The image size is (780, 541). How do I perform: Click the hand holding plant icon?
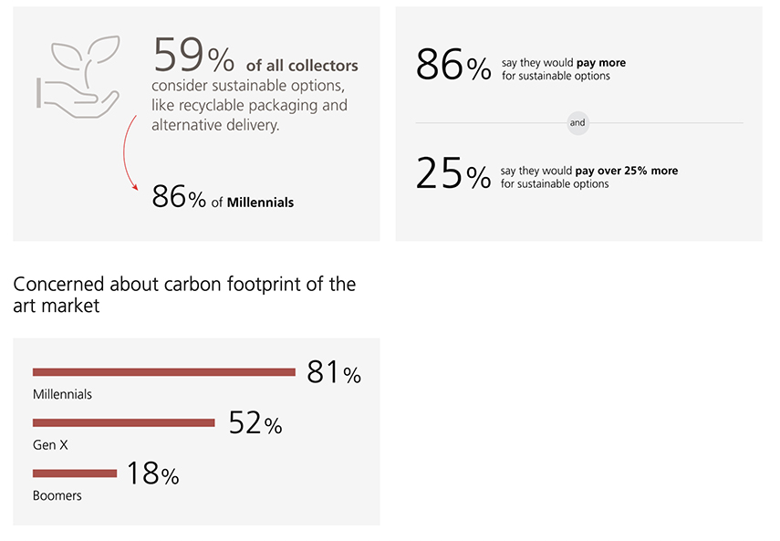pos(78,77)
